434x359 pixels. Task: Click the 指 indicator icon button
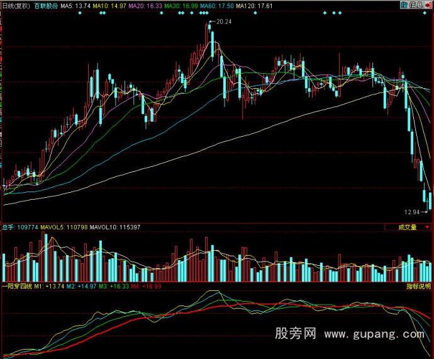[404, 5]
